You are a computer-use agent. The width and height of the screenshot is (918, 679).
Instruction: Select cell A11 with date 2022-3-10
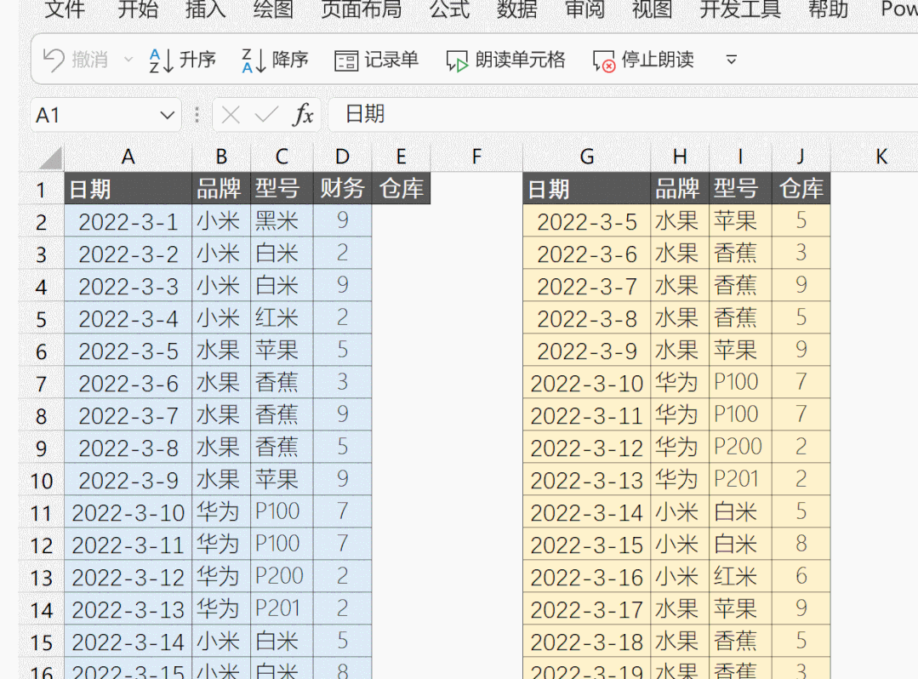click(128, 512)
